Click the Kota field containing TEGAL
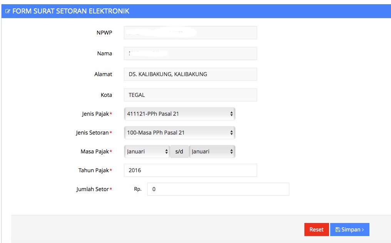Image resolution: width=391 pixels, height=243 pixels. coord(190,95)
